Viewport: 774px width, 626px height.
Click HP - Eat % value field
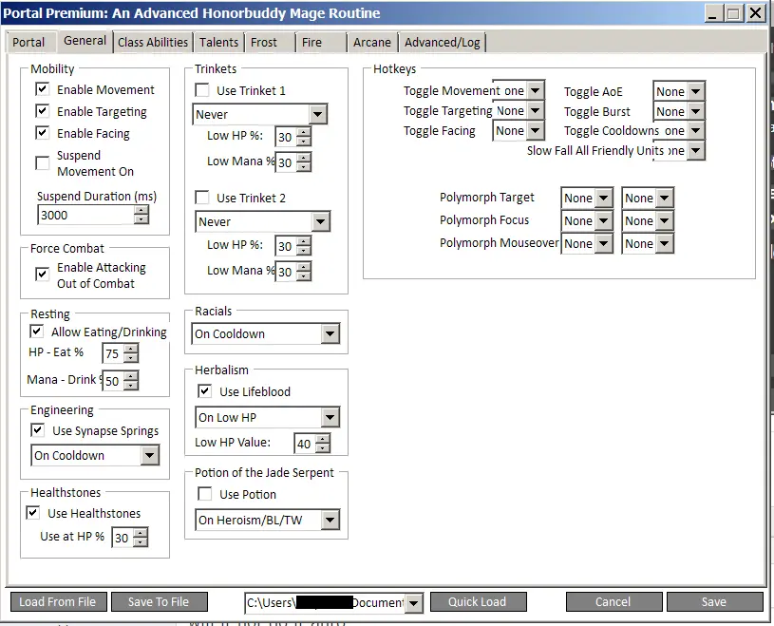tap(113, 353)
